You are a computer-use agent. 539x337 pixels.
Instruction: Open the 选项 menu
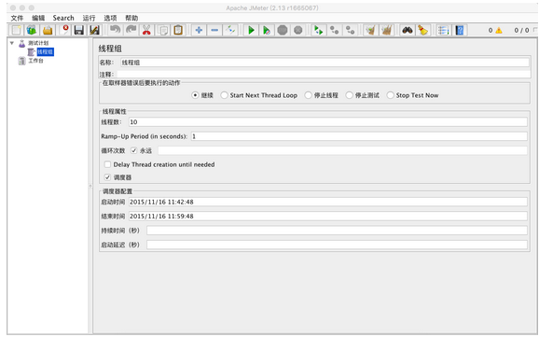pos(110,18)
